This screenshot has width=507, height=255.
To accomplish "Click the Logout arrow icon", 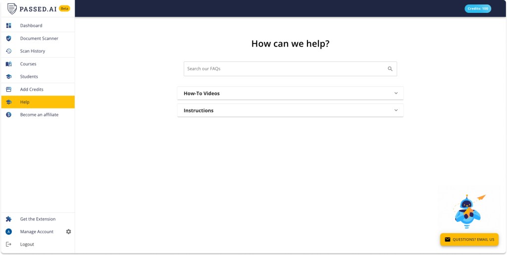I will click(x=9, y=244).
